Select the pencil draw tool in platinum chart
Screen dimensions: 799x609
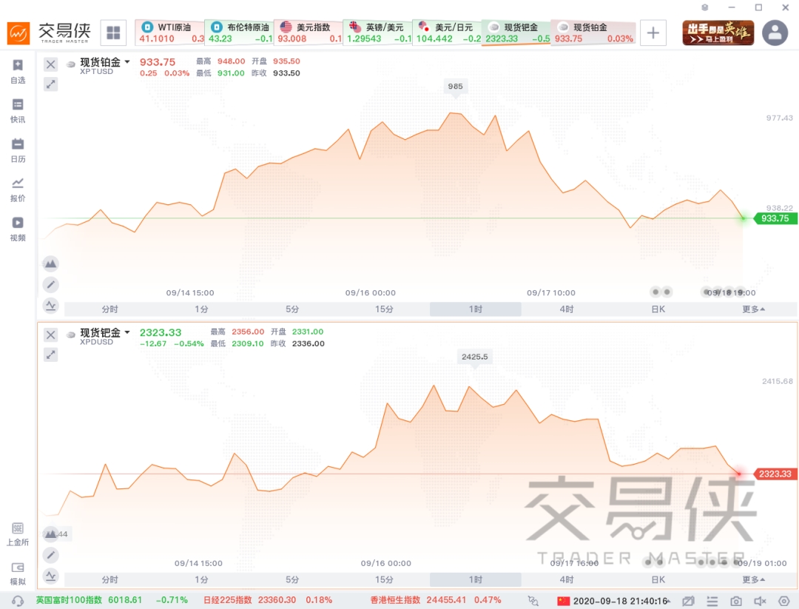[50, 284]
